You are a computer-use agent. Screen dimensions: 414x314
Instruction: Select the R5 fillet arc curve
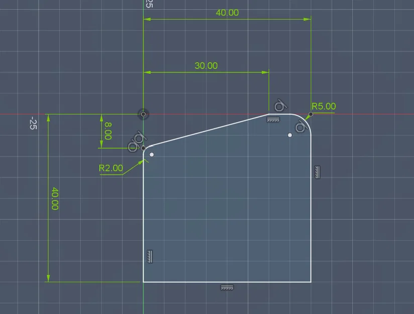[305, 121]
